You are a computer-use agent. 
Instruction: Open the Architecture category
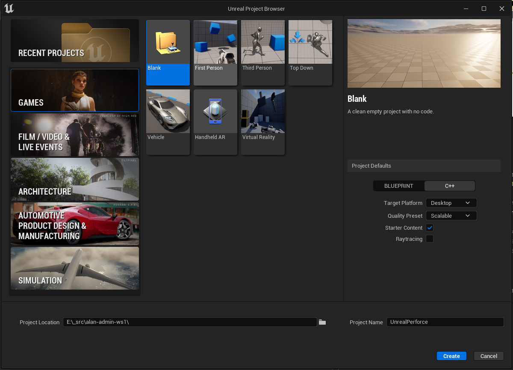75,179
